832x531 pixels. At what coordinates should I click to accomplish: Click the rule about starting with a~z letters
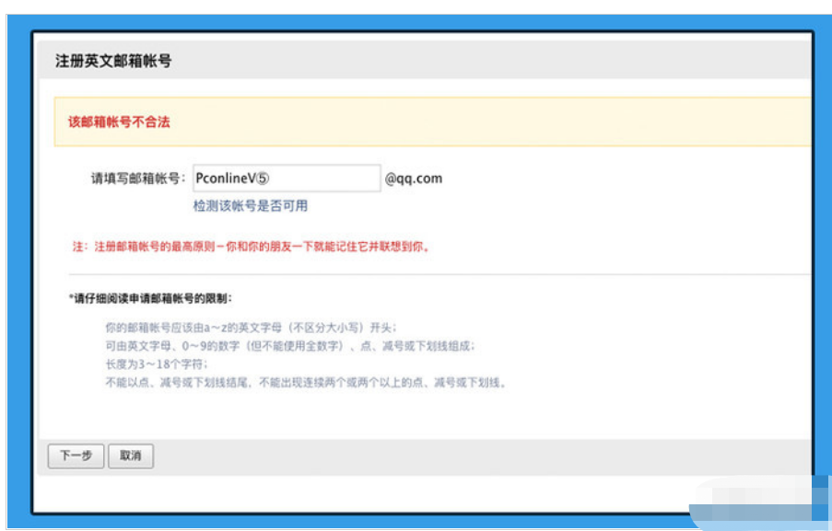(x=251, y=328)
